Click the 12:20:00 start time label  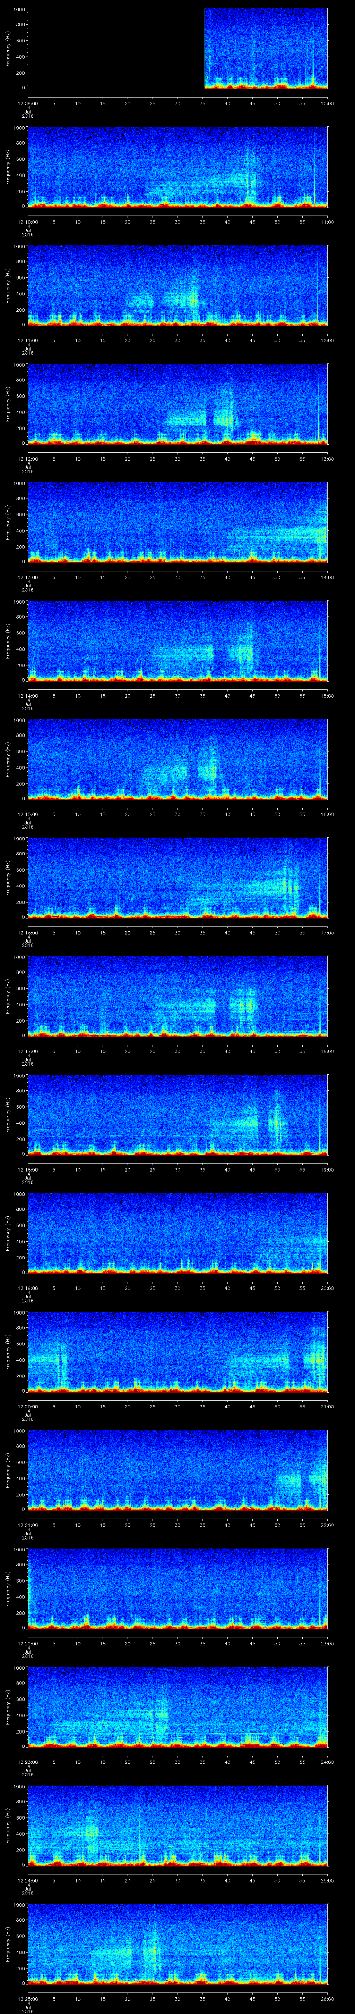point(28,1407)
